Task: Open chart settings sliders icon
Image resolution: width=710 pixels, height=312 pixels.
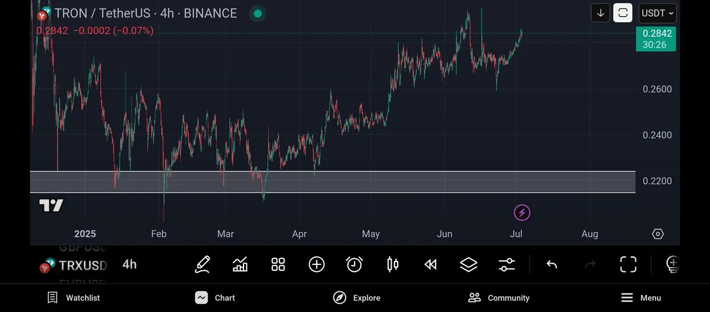Action: point(506,264)
